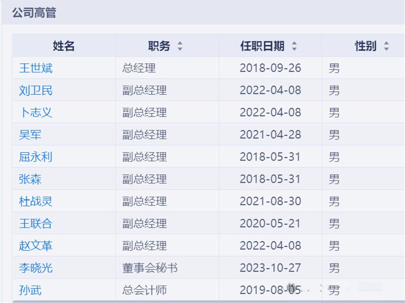Open 孙武 chief accountant link
Screen dimensions: 405x303
pos(30,290)
